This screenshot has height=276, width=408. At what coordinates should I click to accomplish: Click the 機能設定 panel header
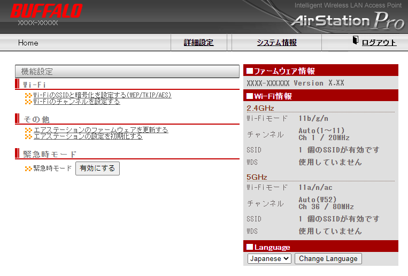(x=127, y=71)
